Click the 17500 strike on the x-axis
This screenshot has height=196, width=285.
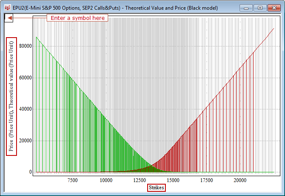pos(207,180)
